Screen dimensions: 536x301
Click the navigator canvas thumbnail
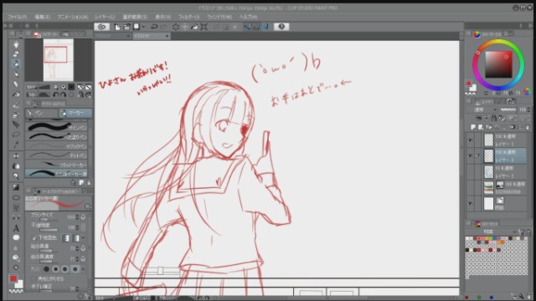pyautogui.click(x=59, y=59)
